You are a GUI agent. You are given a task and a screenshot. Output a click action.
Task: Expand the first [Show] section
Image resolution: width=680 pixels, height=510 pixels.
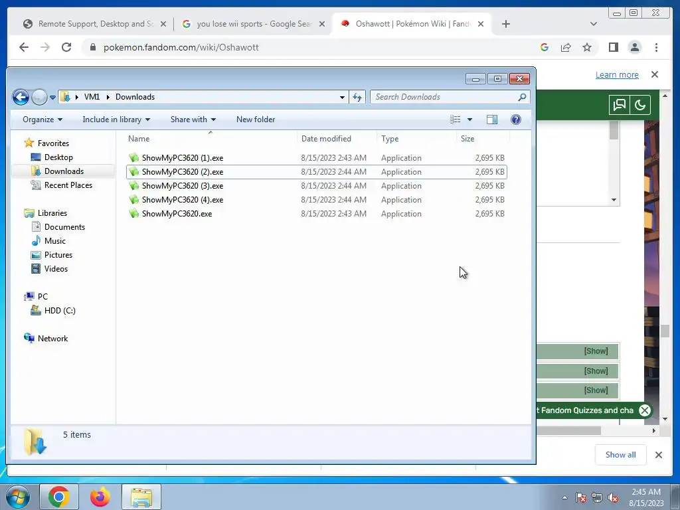pyautogui.click(x=596, y=351)
